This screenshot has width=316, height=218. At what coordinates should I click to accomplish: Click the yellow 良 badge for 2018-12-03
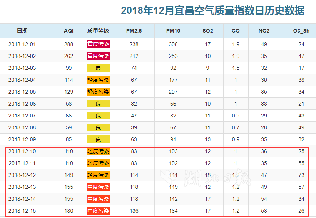pos(98,68)
